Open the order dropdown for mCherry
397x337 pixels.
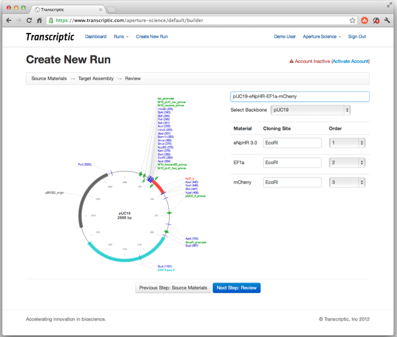click(347, 182)
